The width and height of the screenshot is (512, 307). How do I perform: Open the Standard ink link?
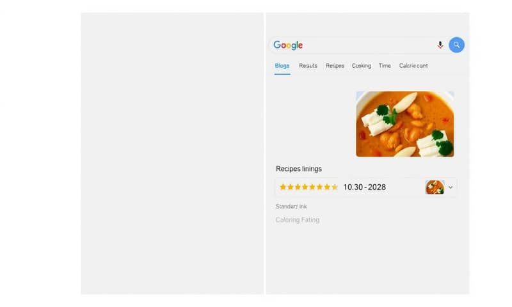click(291, 207)
